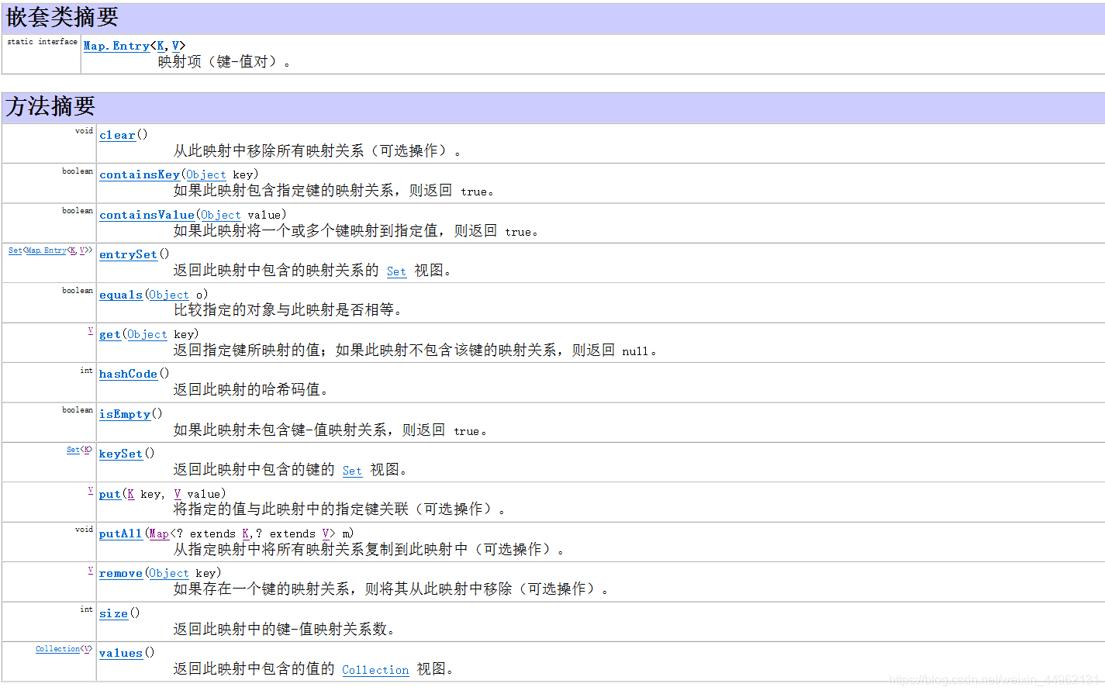Click Object parameter link in equals

click(x=169, y=295)
